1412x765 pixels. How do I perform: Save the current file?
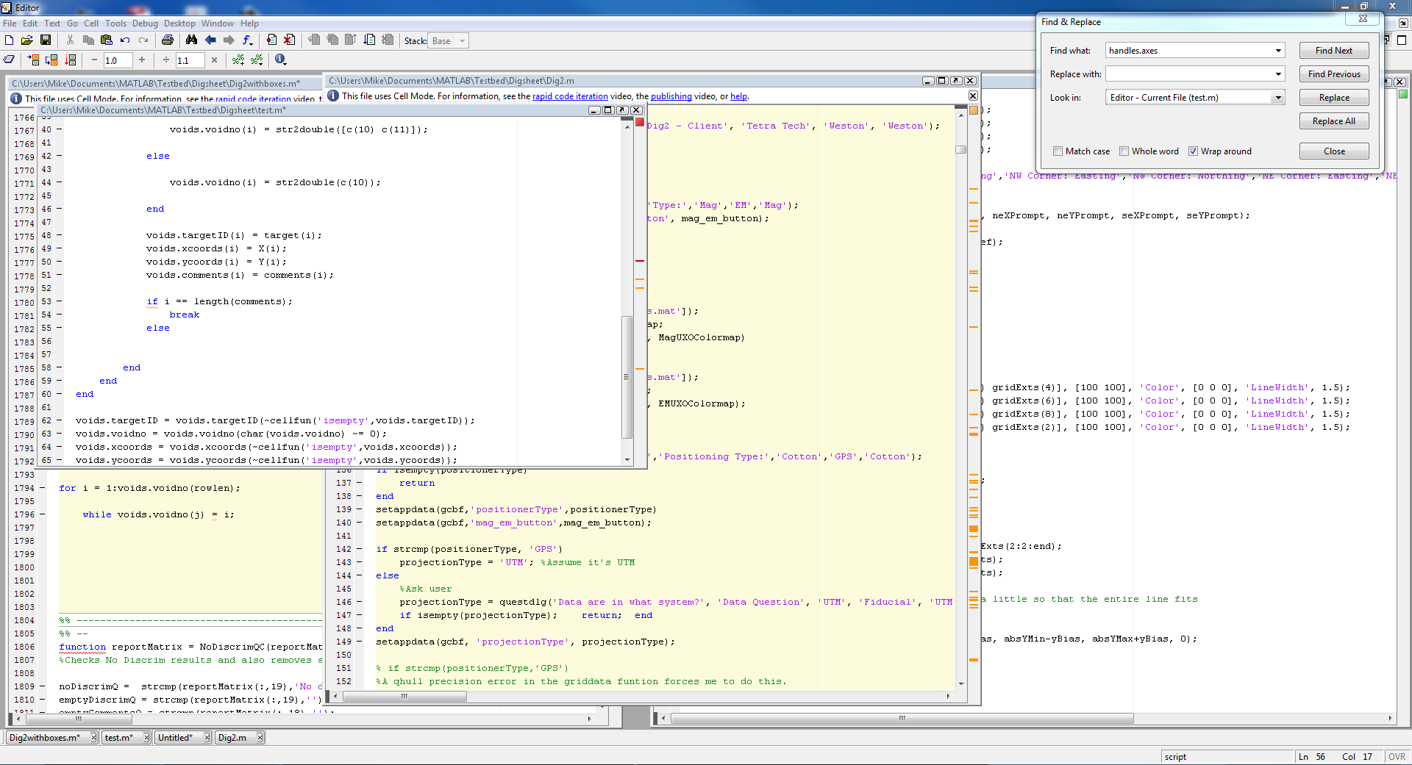[46, 40]
